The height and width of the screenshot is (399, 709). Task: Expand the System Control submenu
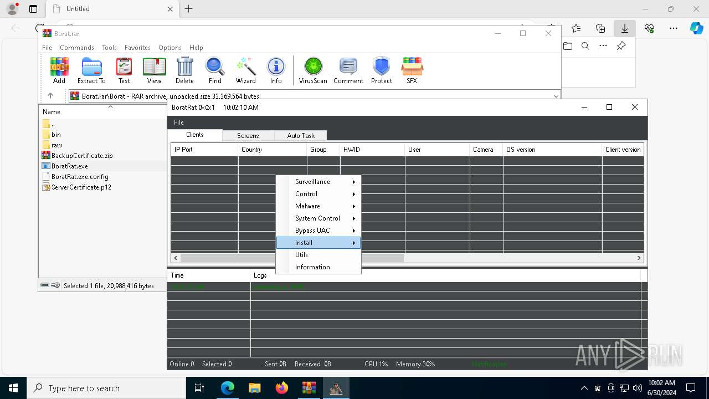pos(318,218)
